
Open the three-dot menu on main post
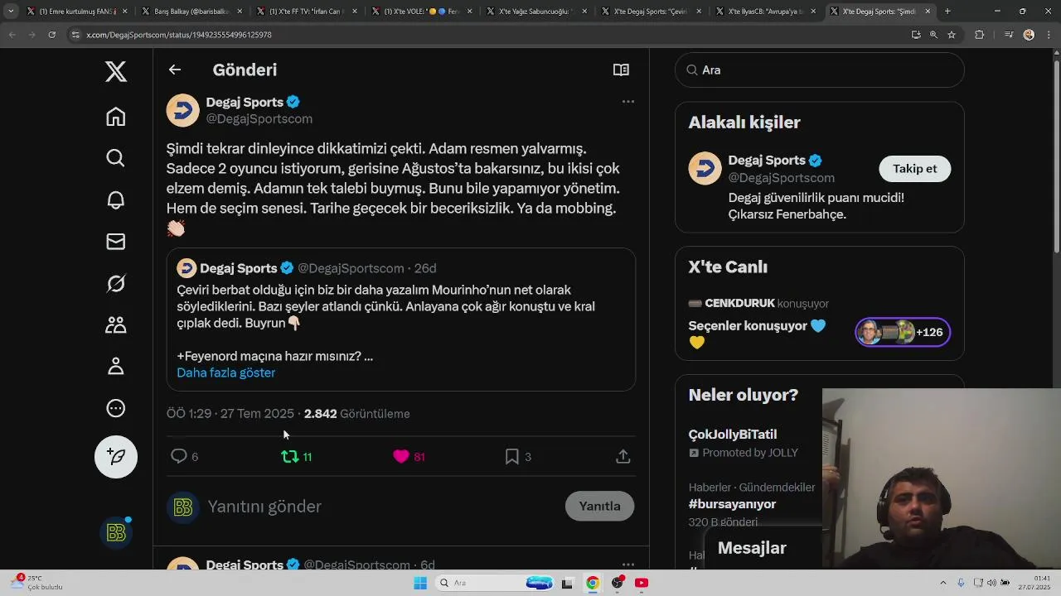[x=628, y=102]
